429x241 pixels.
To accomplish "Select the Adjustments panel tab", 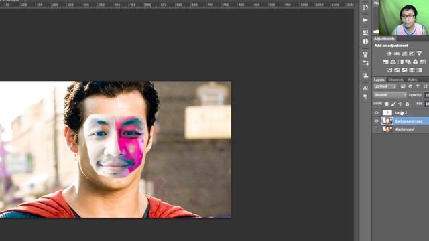I will (384, 39).
